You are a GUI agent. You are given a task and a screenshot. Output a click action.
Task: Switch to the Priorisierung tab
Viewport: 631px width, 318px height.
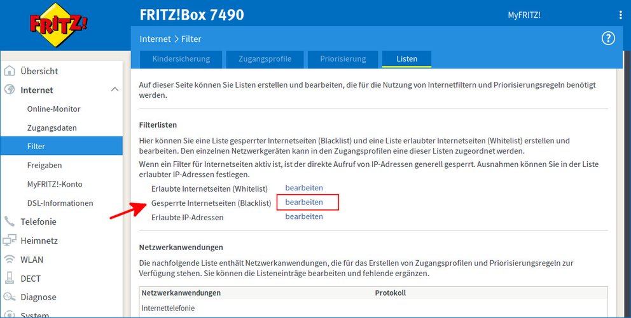tap(343, 59)
